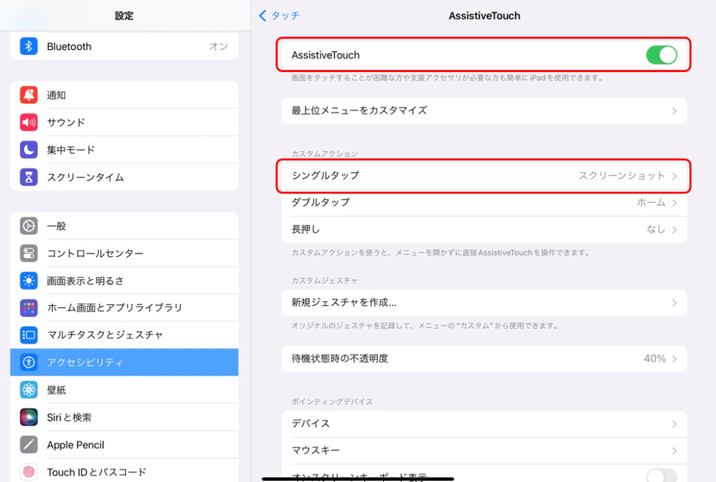Select スクリーンタイム in the sidebar

click(x=124, y=177)
